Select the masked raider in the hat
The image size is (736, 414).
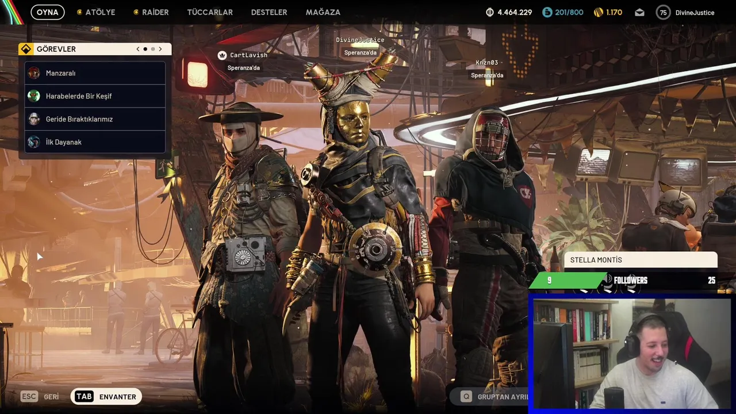point(247,253)
